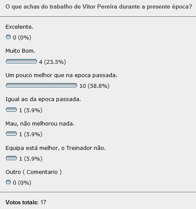Click the longest result bar showing 58.8%
Image resolution: width=196 pixels, height=209 pixels.
42,85
